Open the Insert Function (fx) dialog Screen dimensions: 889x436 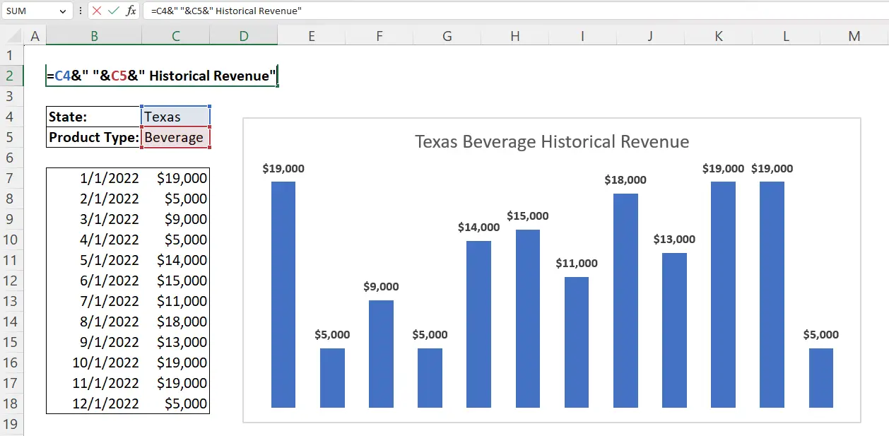pos(130,11)
